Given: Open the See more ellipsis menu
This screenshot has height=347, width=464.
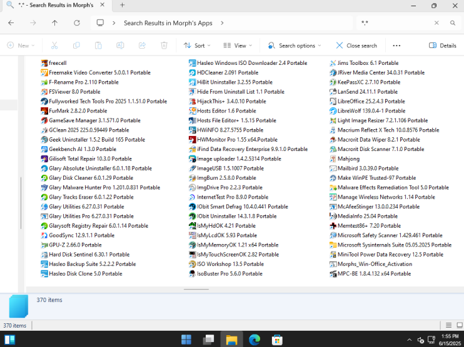Looking at the screenshot, I should click(396, 46).
